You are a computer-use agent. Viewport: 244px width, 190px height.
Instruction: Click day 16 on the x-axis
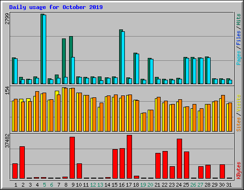click(x=122, y=185)
